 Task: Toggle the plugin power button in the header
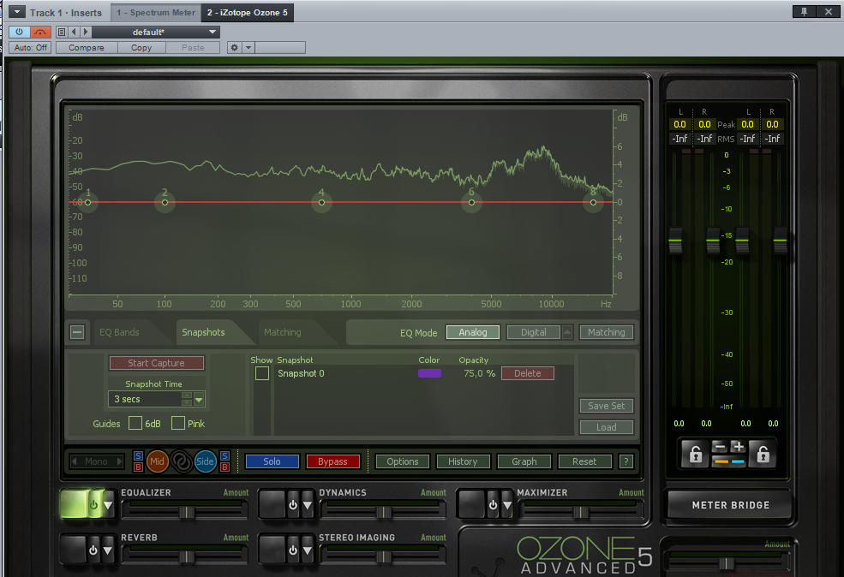pyautogui.click(x=19, y=32)
